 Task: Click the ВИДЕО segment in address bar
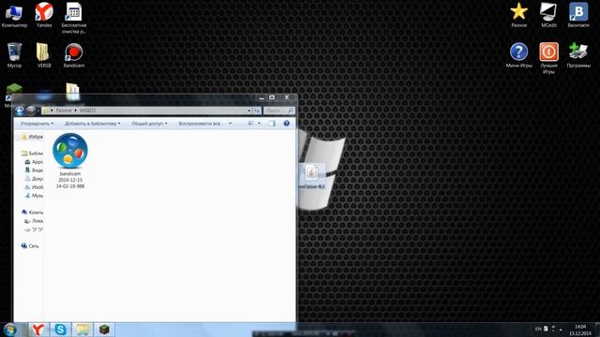point(87,110)
